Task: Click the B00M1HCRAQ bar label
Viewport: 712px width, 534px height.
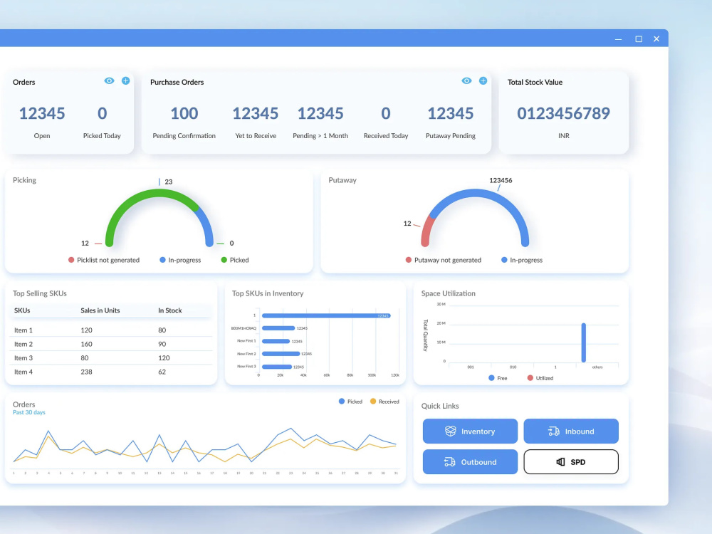Action: click(x=244, y=328)
